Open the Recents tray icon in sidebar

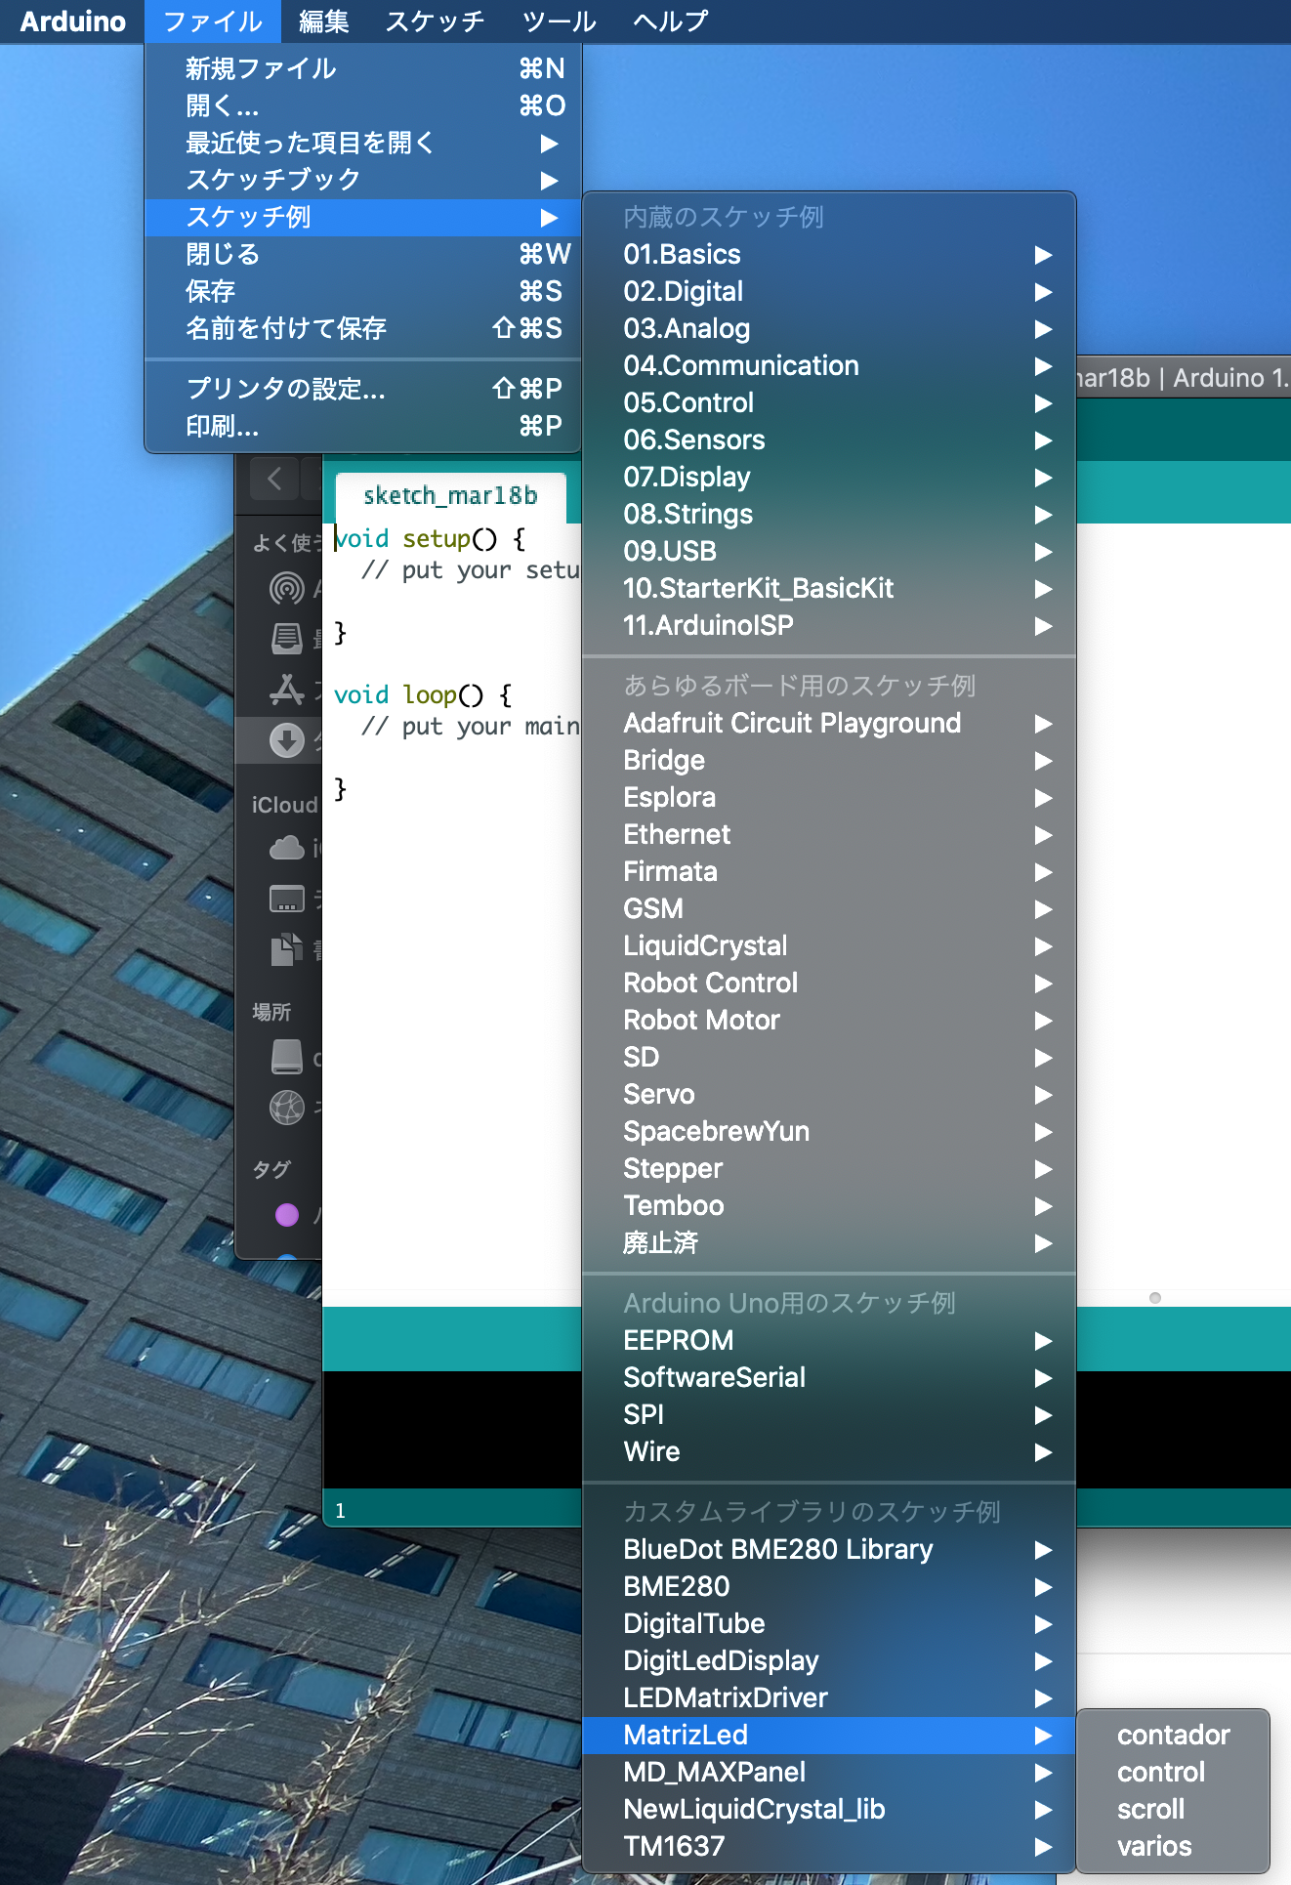click(286, 639)
